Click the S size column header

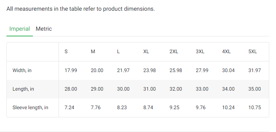coord(66,52)
